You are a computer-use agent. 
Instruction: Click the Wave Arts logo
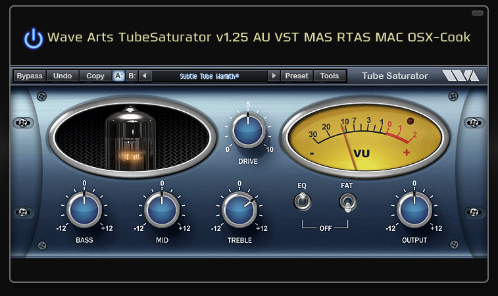click(461, 76)
